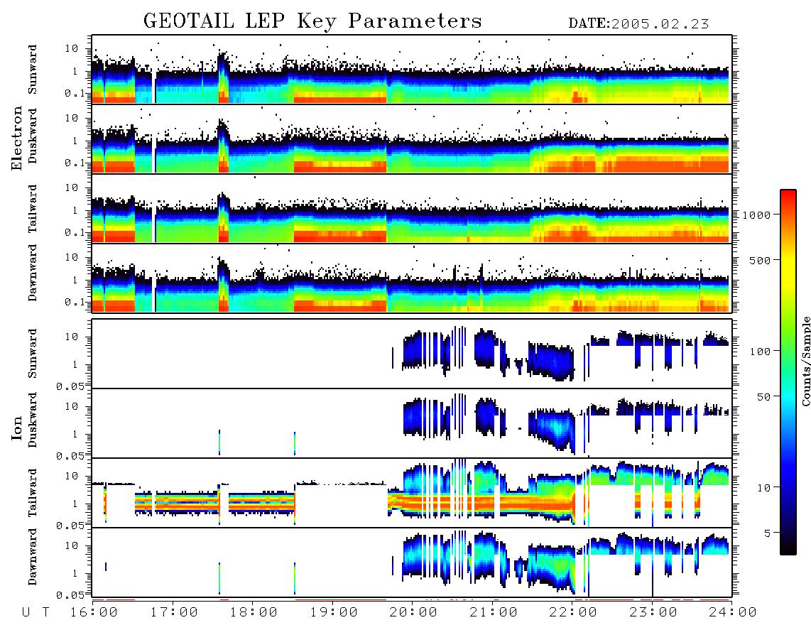
Task: Click the "10" tick on Ion Duskward axis
Action: (x=72, y=407)
